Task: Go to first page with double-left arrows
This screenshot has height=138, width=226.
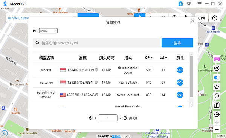Action: pyautogui.click(x=90, y=118)
